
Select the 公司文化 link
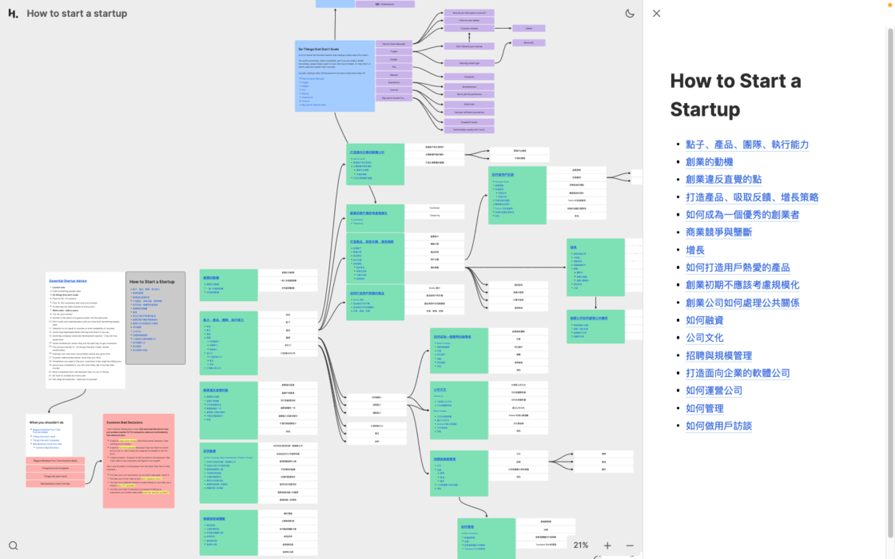coord(704,338)
